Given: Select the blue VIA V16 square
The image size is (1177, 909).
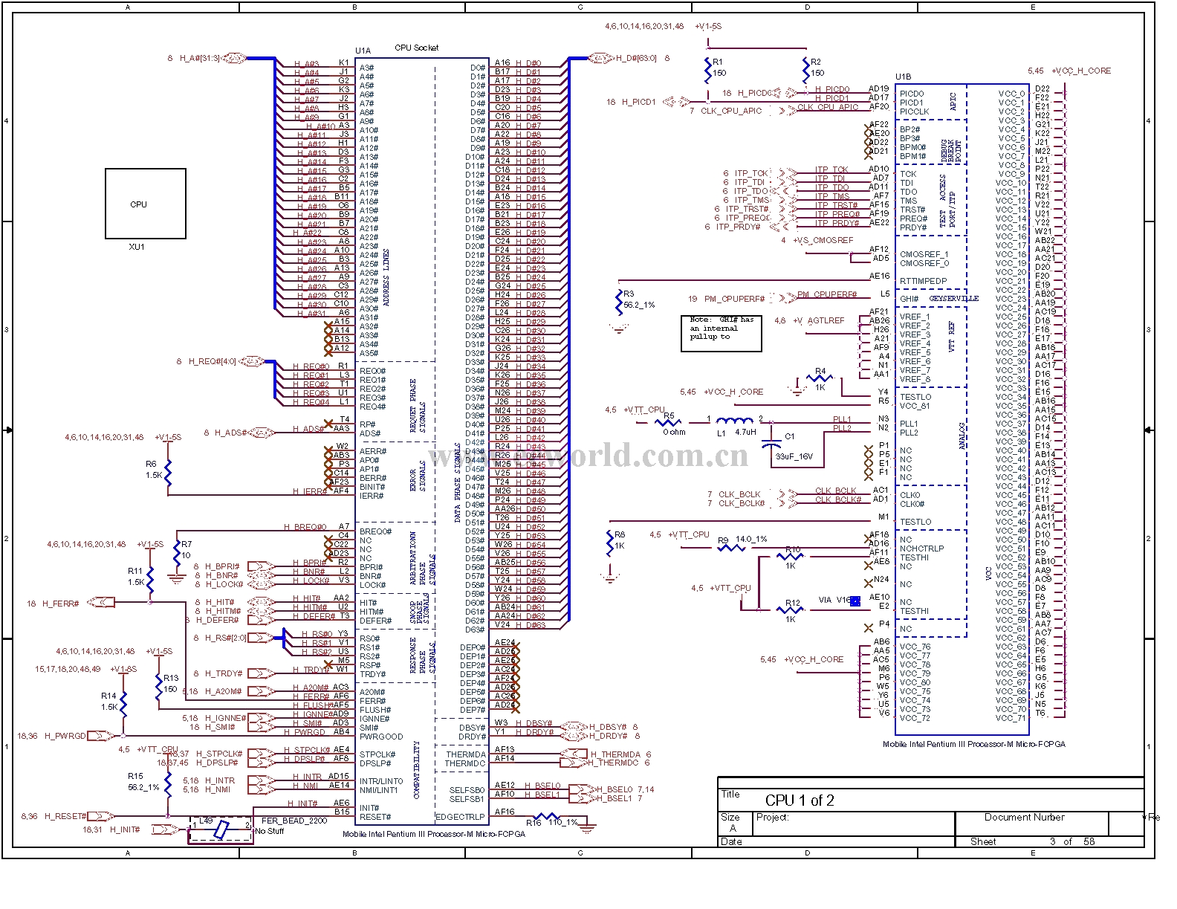Looking at the screenshot, I should 855,601.
